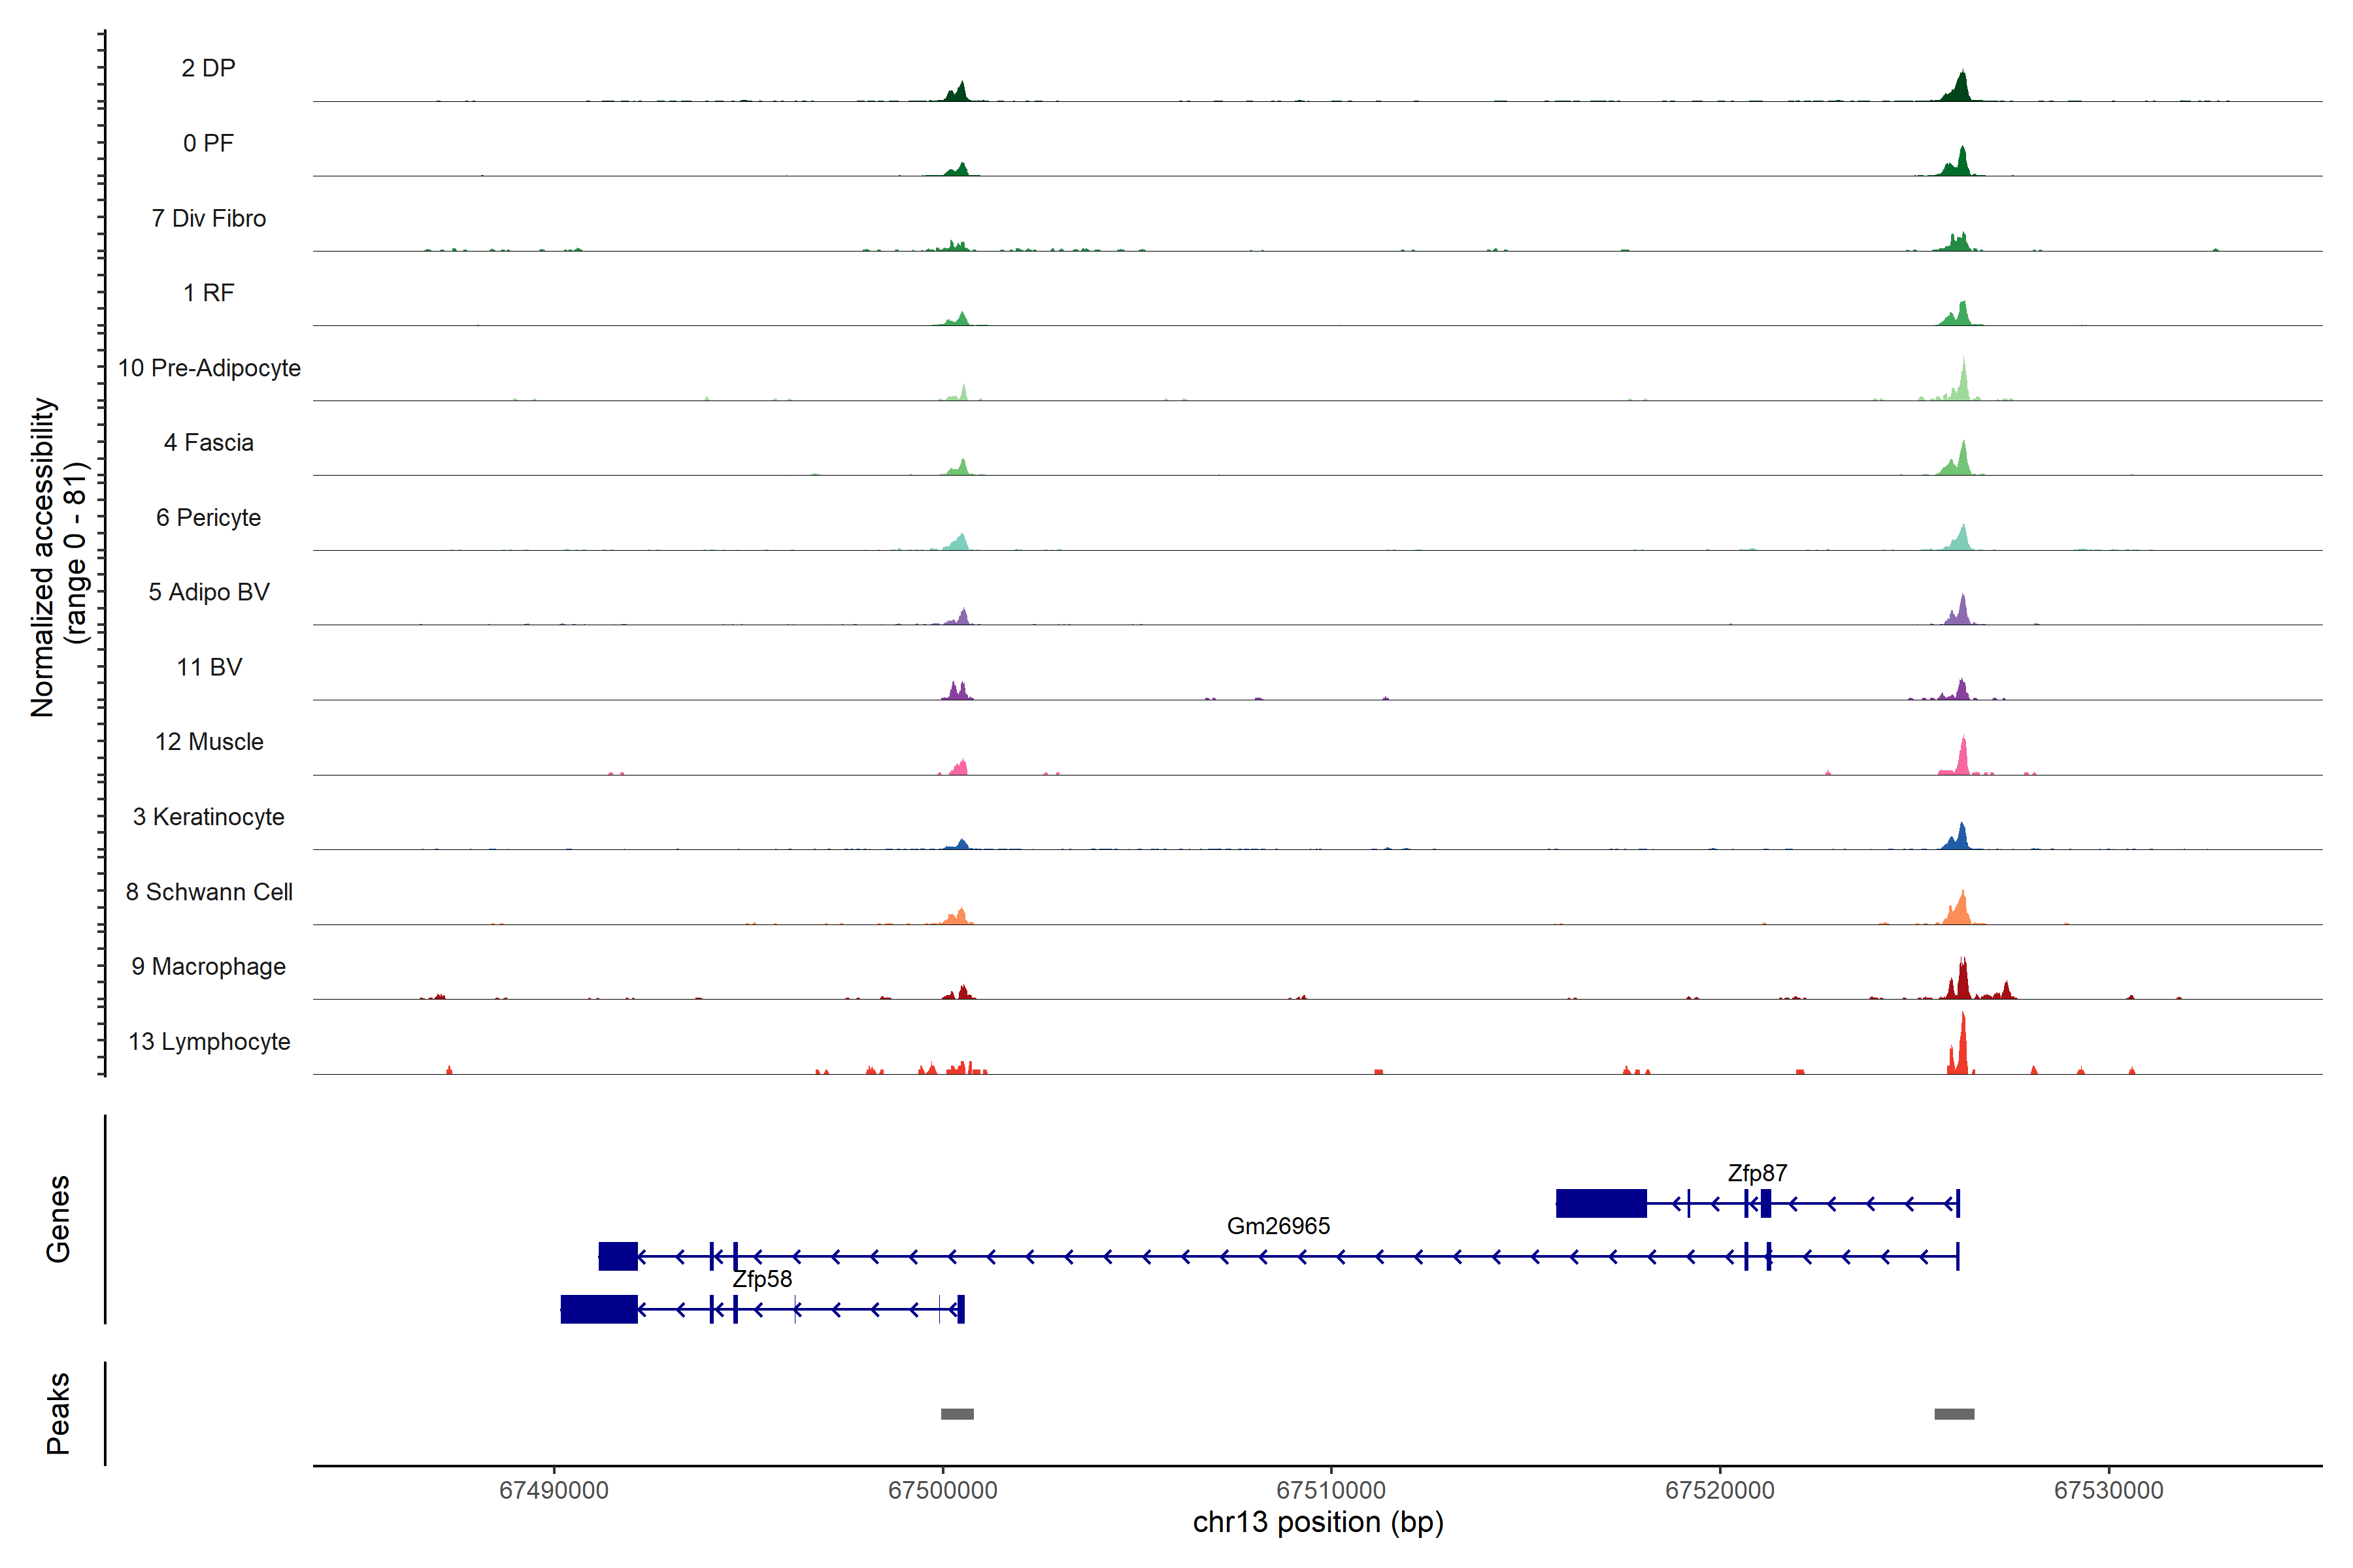Viewport: 2353px width, 1568px height.
Task: Click the 2 DP track label
Action: click(208, 68)
